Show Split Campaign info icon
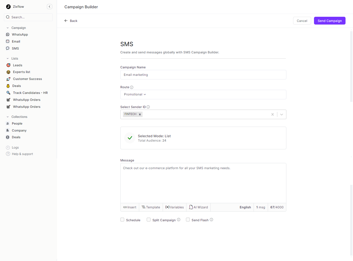The height and width of the screenshot is (261, 353). (x=179, y=220)
